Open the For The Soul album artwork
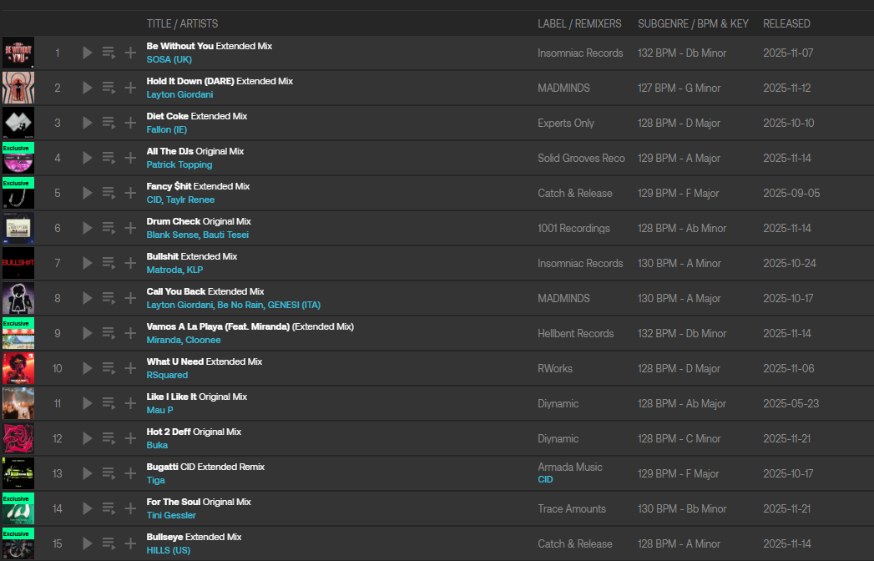This screenshot has width=874, height=561. click(18, 508)
